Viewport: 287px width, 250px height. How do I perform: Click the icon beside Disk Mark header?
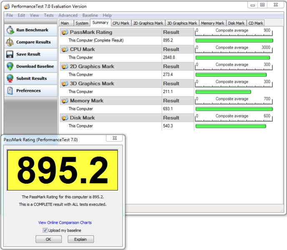[65, 118]
